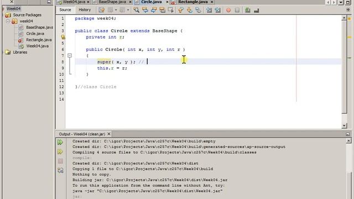Click the week04 package icon
The height and width of the screenshot is (199, 354).
(x=14, y=21)
